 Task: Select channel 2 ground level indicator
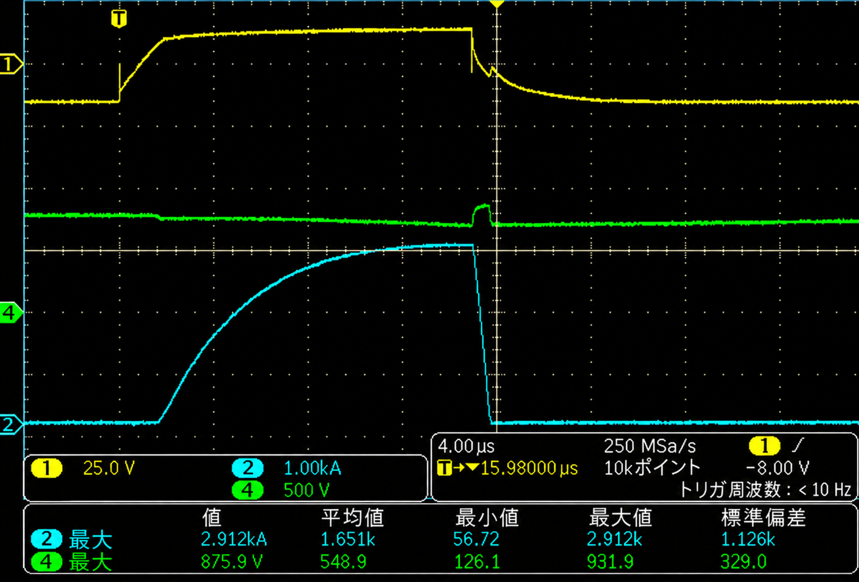pos(11,424)
